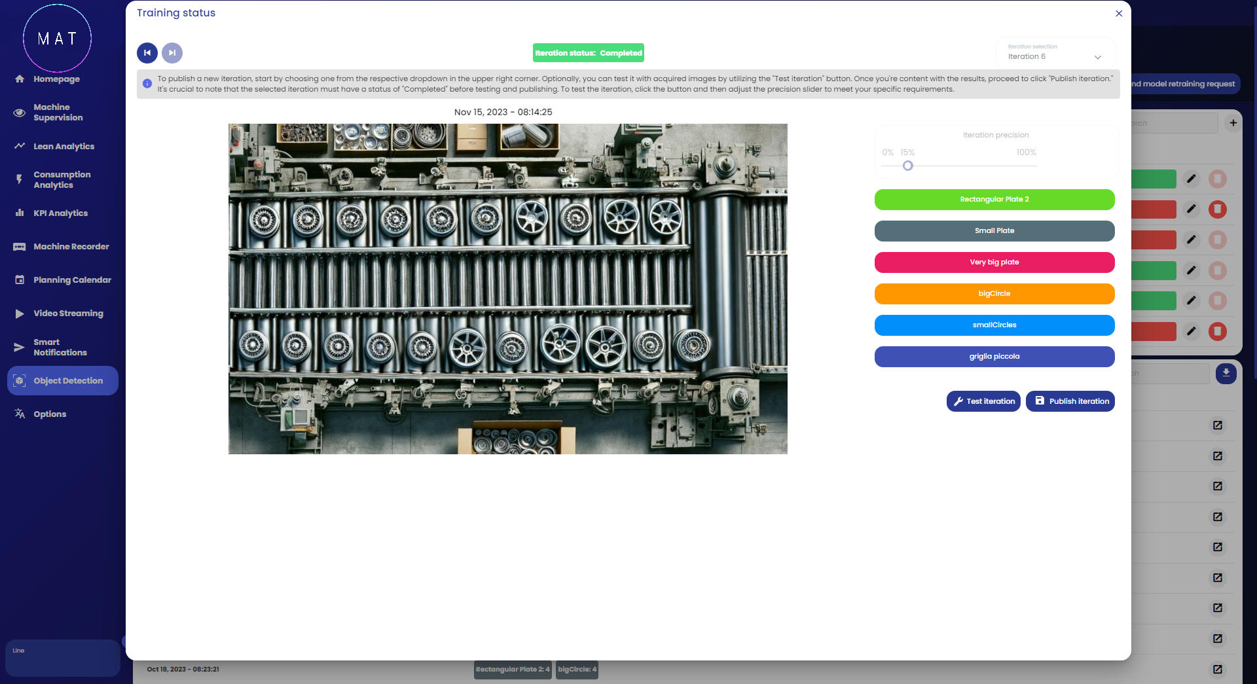Viewport: 1257px width, 684px height.
Task: Toggle the Very big plate label
Action: (994, 262)
